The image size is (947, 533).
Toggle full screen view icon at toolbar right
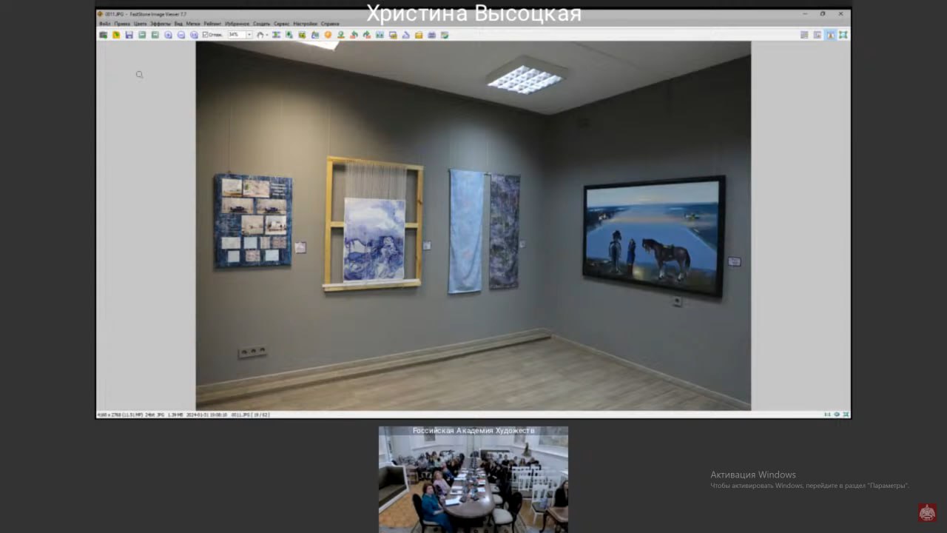pyautogui.click(x=843, y=35)
